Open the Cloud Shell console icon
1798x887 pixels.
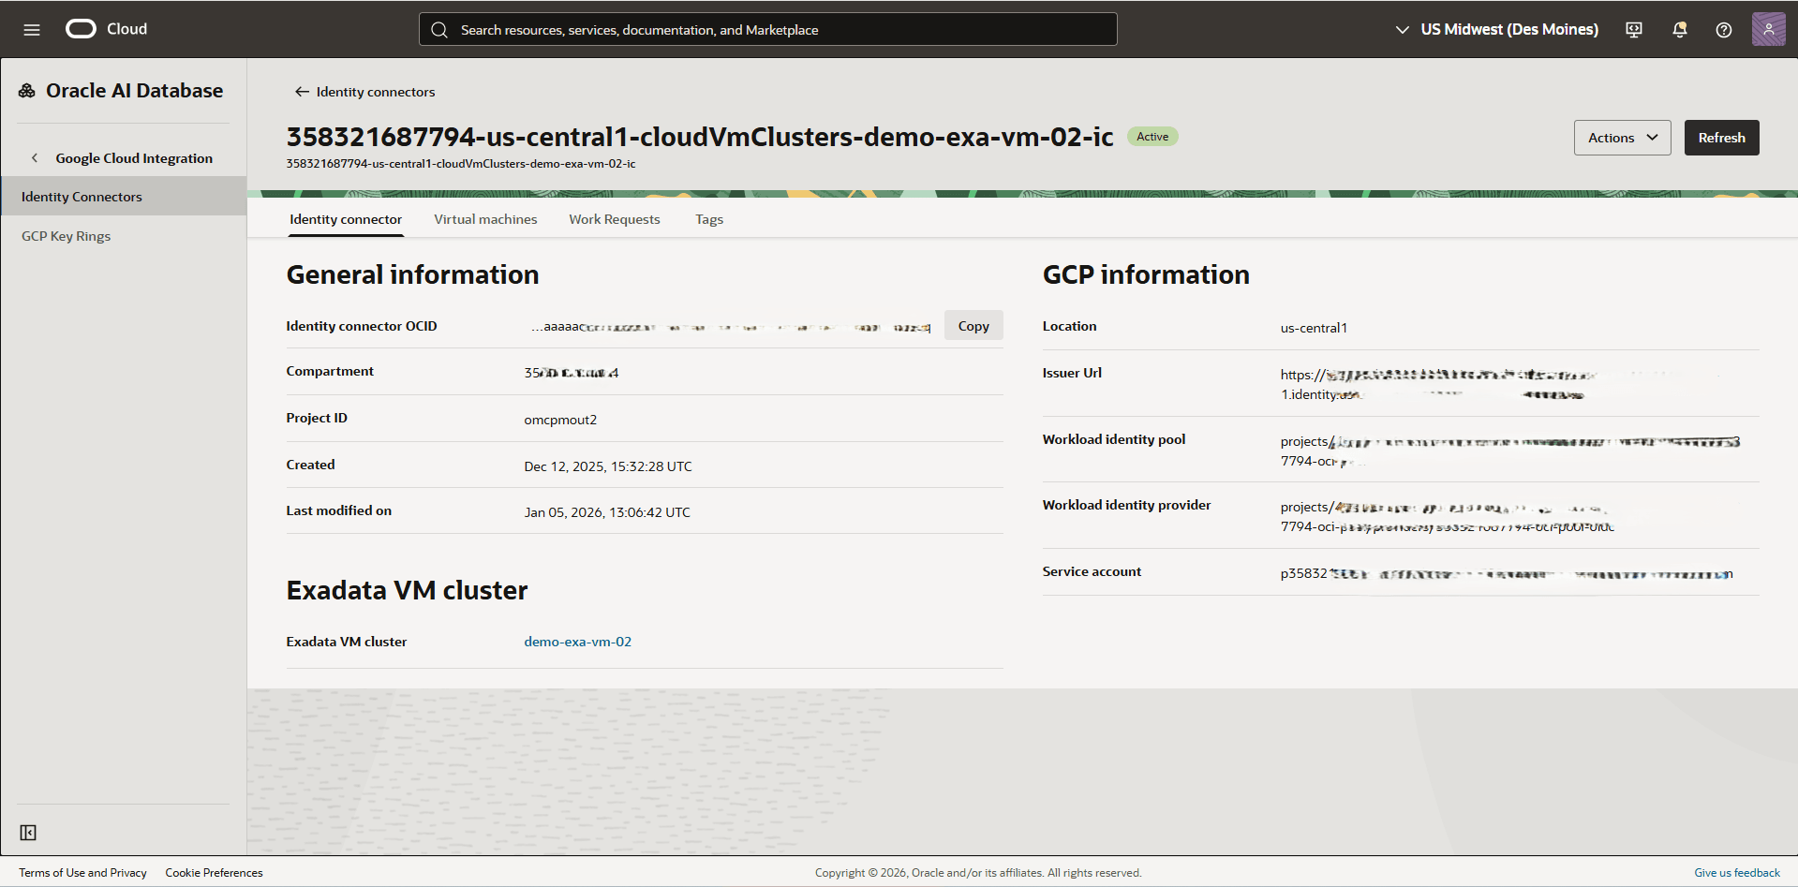tap(1633, 29)
